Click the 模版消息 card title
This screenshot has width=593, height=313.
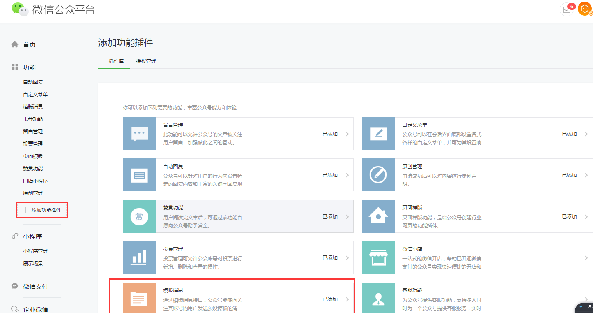[173, 290]
